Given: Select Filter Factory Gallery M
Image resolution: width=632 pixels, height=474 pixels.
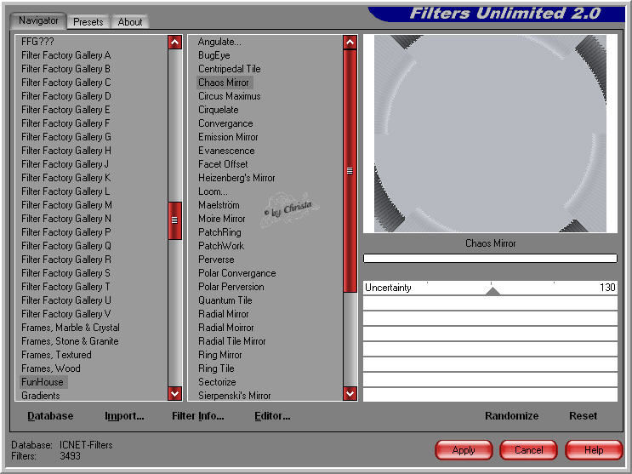Looking at the screenshot, I should coord(66,205).
